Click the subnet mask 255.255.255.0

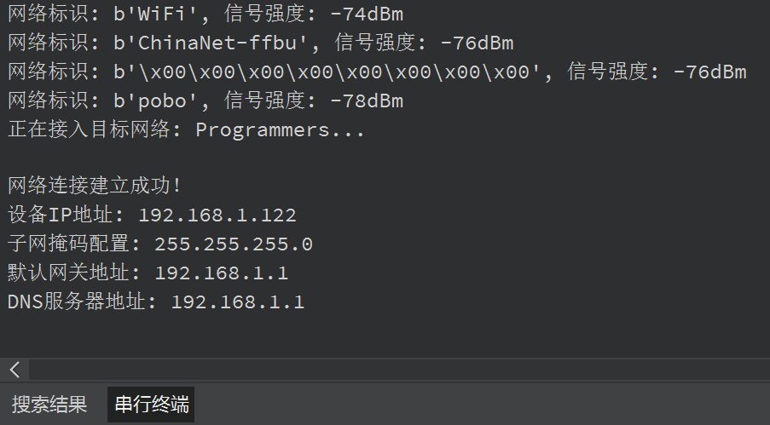[234, 244]
